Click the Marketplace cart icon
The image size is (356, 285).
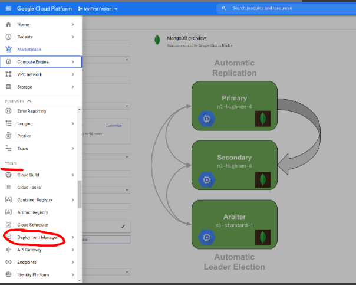[x=8, y=49]
